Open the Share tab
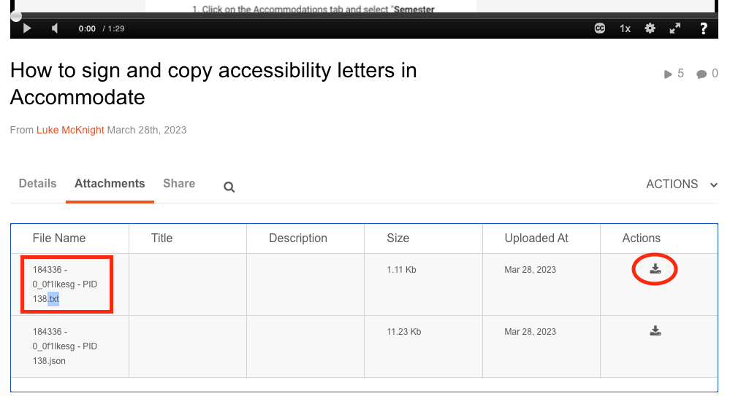730x396 pixels. click(x=179, y=184)
